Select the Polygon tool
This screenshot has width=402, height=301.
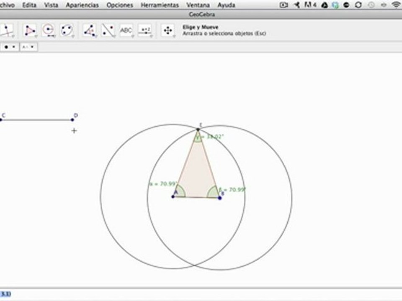pyautogui.click(x=29, y=30)
